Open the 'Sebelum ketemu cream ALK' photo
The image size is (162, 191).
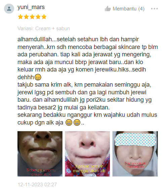[x=40, y=154]
